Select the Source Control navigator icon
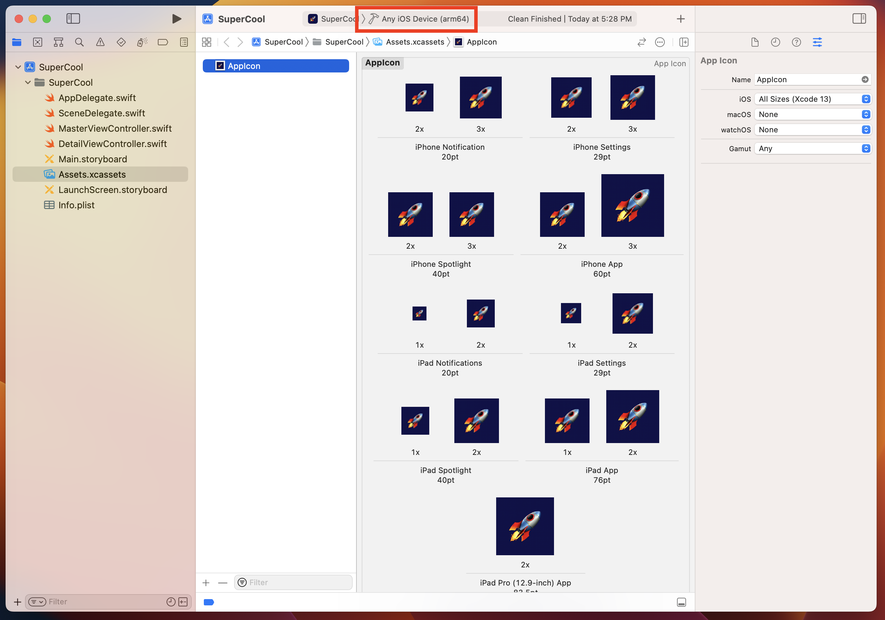The width and height of the screenshot is (885, 620). pos(37,42)
